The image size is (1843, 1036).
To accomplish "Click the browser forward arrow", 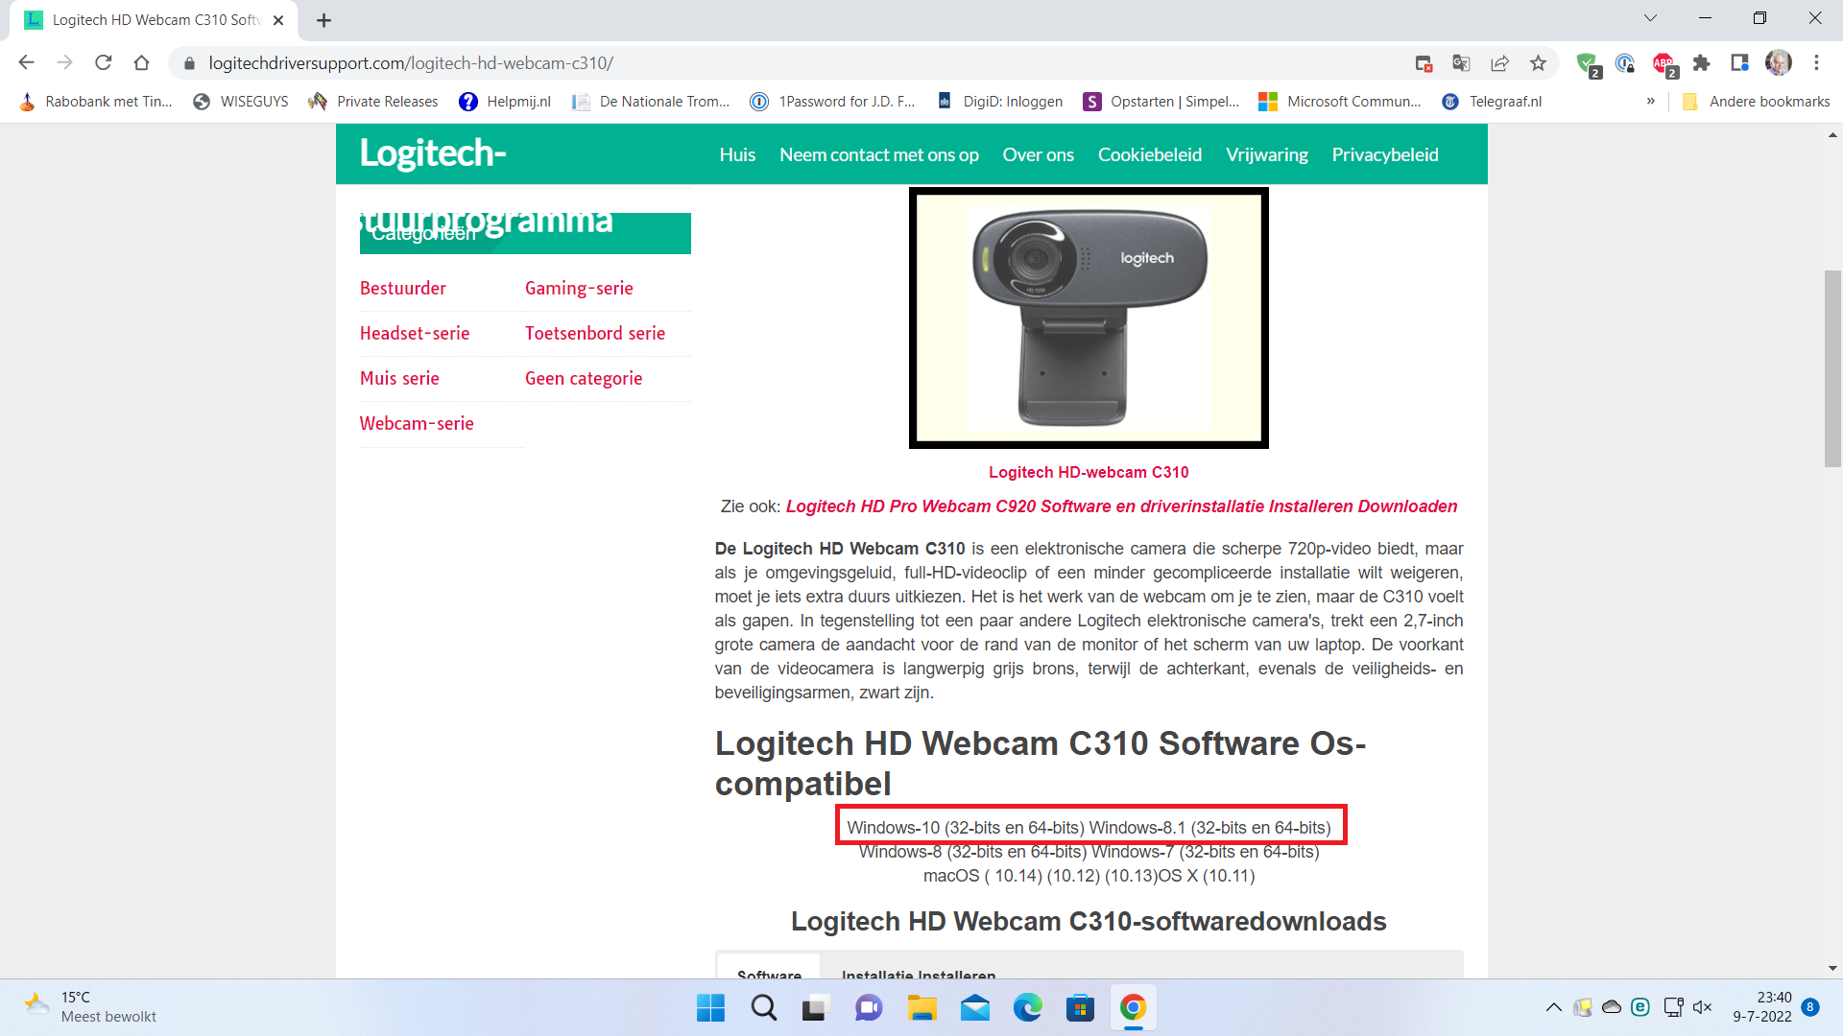I will 64,63.
